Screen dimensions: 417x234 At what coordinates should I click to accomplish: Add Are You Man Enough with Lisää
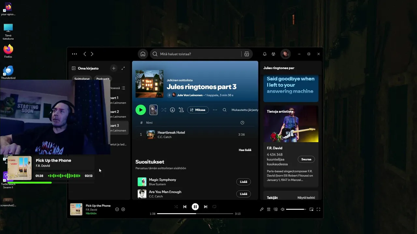243,194
